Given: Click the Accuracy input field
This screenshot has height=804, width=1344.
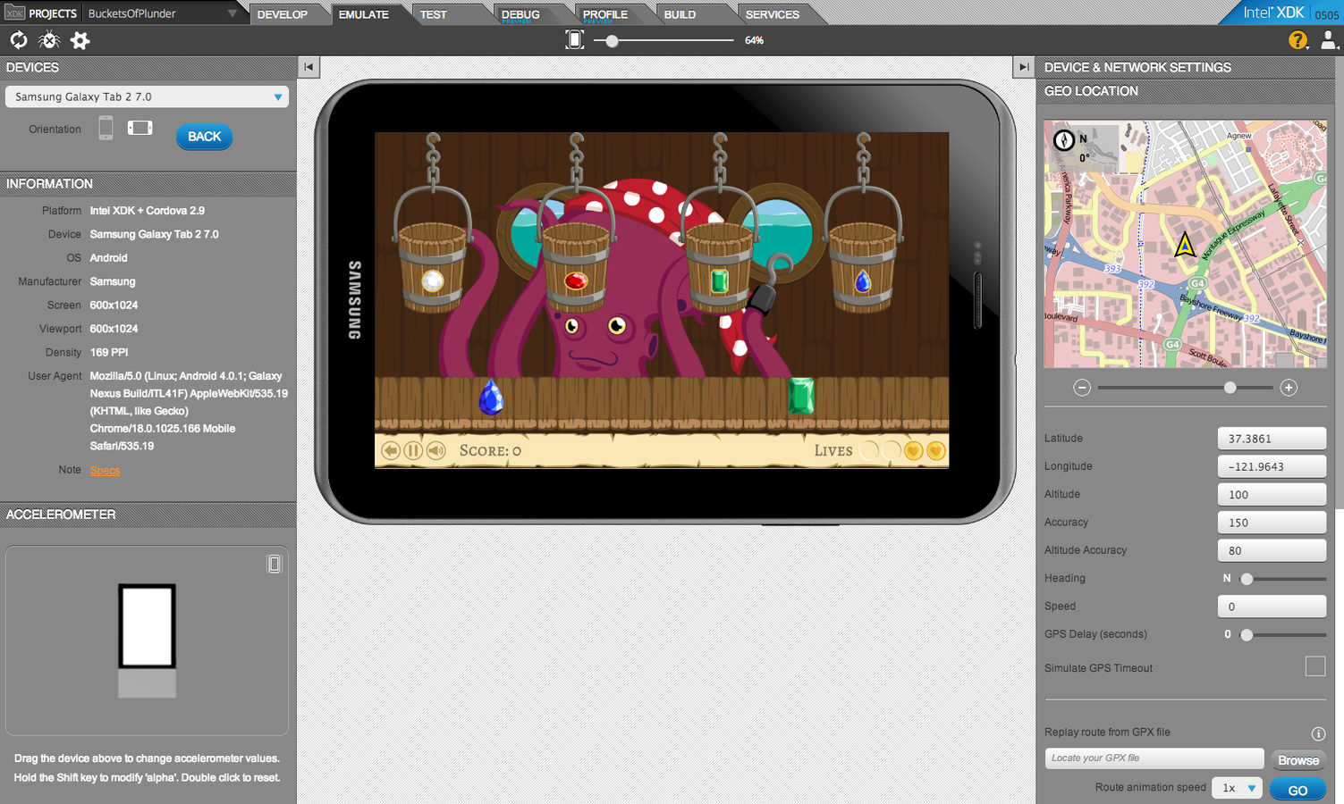Looking at the screenshot, I should pyautogui.click(x=1272, y=523).
